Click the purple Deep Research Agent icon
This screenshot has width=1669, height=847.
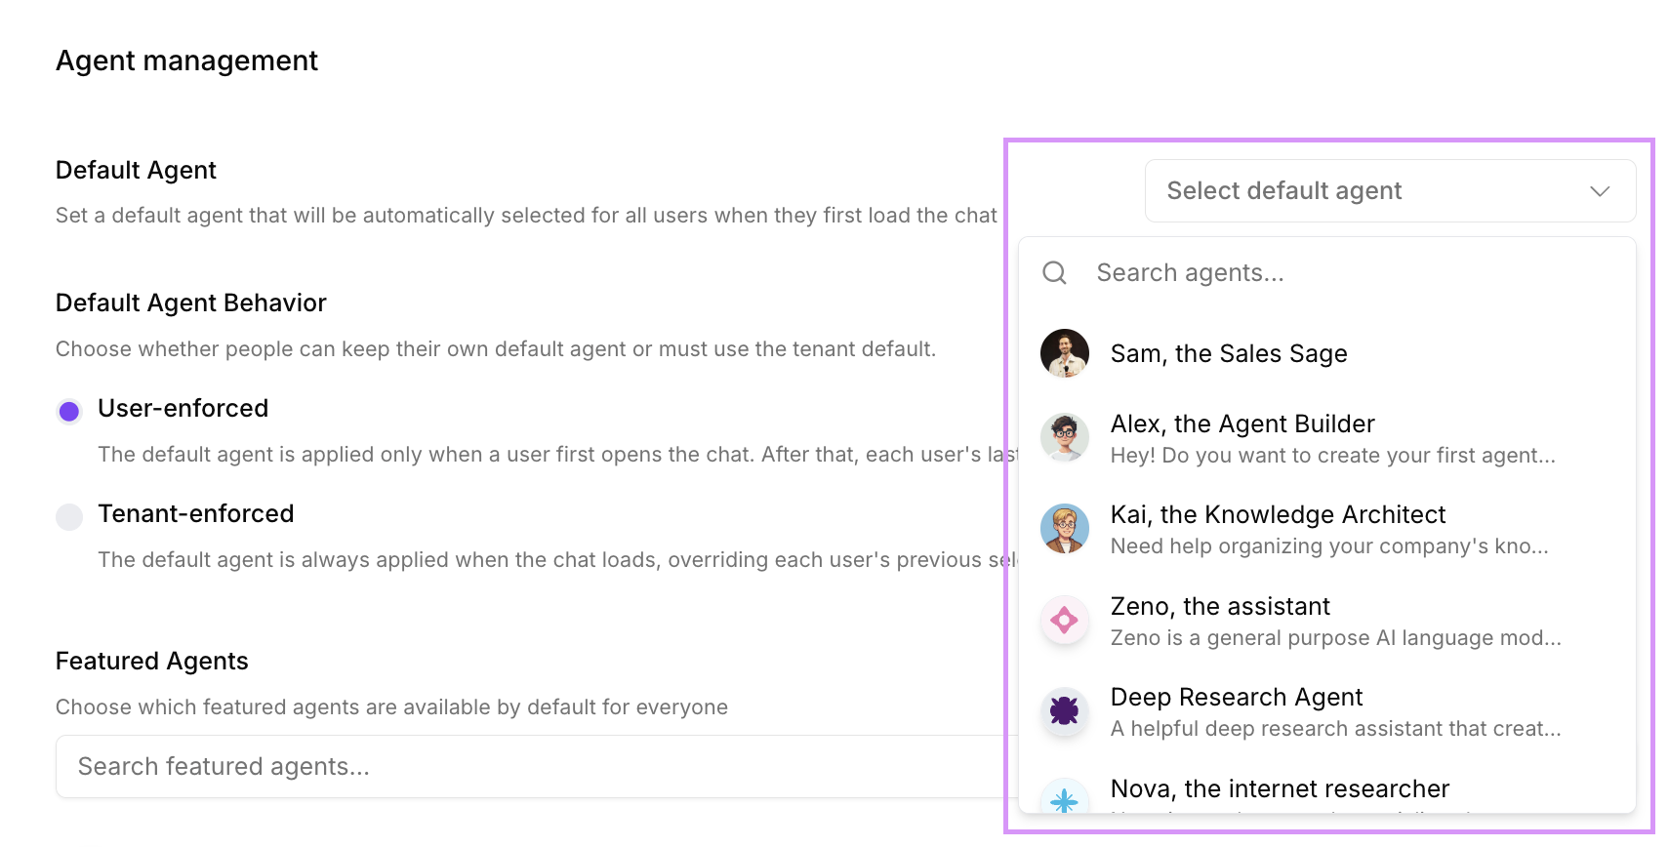pos(1064,710)
